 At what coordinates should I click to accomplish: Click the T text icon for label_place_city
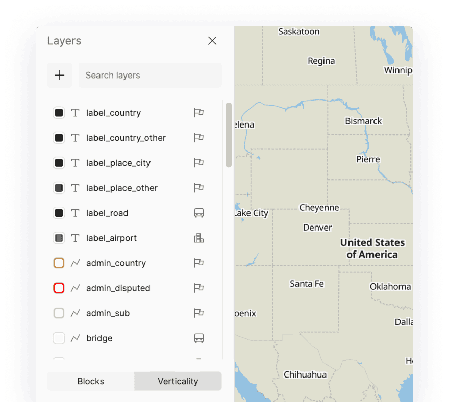pos(75,163)
